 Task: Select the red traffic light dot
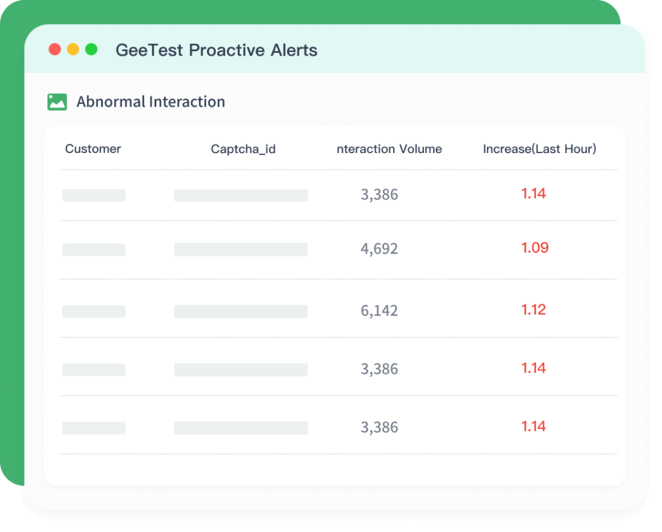(x=54, y=48)
